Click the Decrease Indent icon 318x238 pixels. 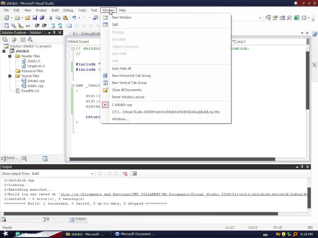pos(37,25)
